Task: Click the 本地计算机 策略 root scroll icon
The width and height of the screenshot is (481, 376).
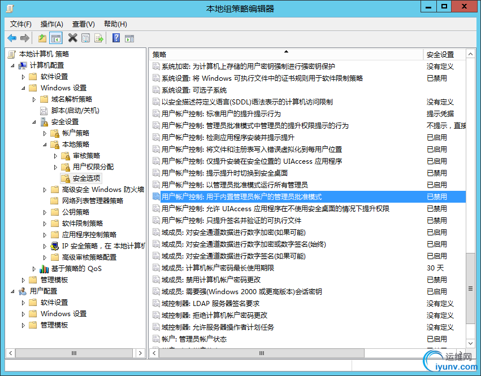Action: tap(12, 54)
